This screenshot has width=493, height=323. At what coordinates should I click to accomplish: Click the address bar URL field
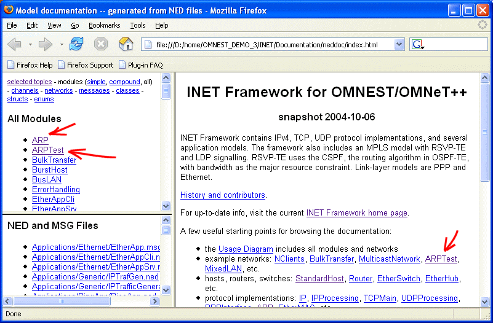click(x=273, y=45)
